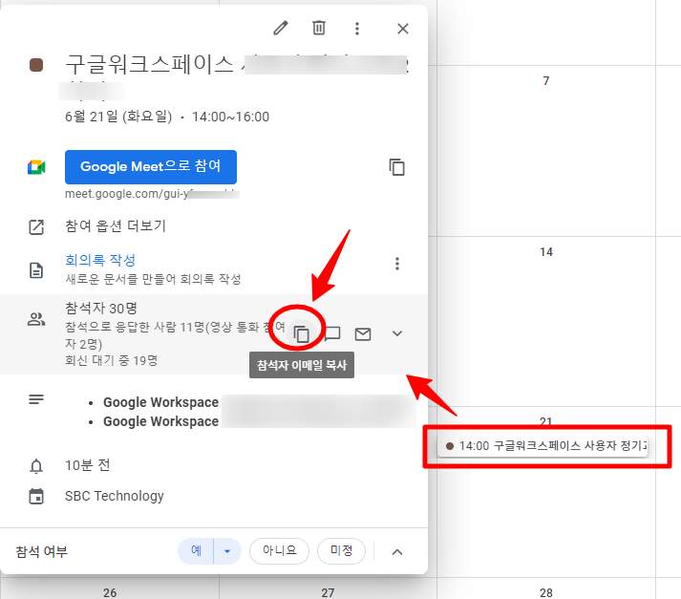Join with the Google Meet으로 참여 button
Viewport: 681px width, 599px height.
point(151,167)
